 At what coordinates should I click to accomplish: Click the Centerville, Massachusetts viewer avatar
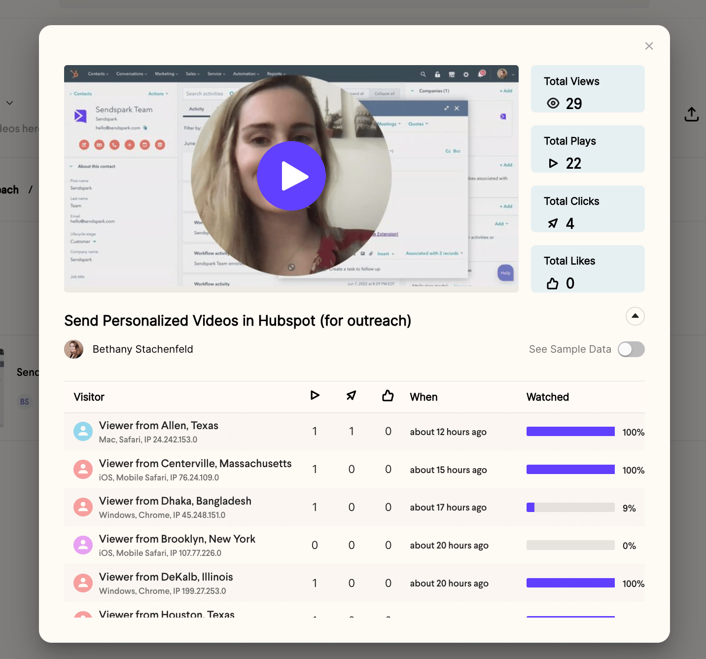[83, 470]
